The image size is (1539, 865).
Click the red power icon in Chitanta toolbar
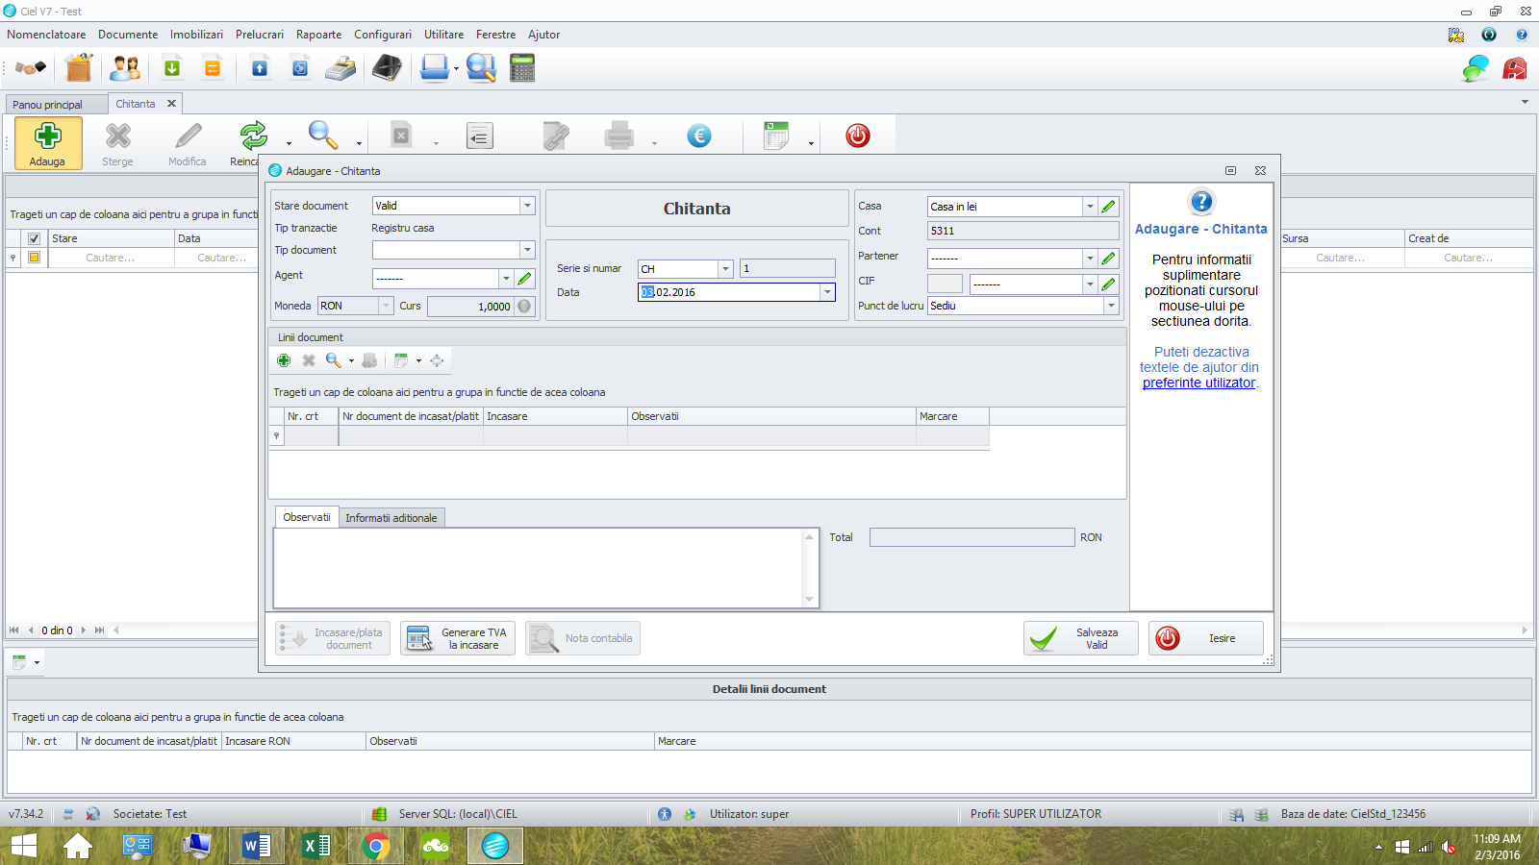858,136
